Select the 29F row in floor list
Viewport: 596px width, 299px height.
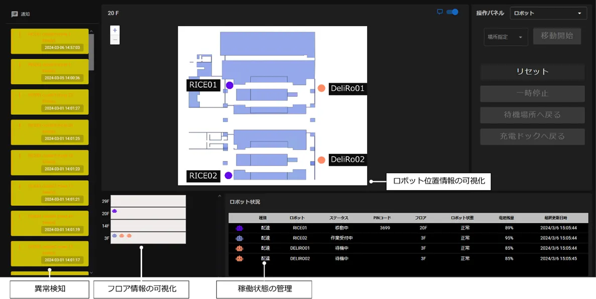[x=148, y=201]
